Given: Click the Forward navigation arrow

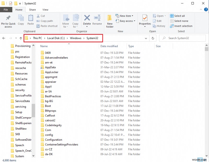Looking at the screenshot, I should [x=10, y=38].
